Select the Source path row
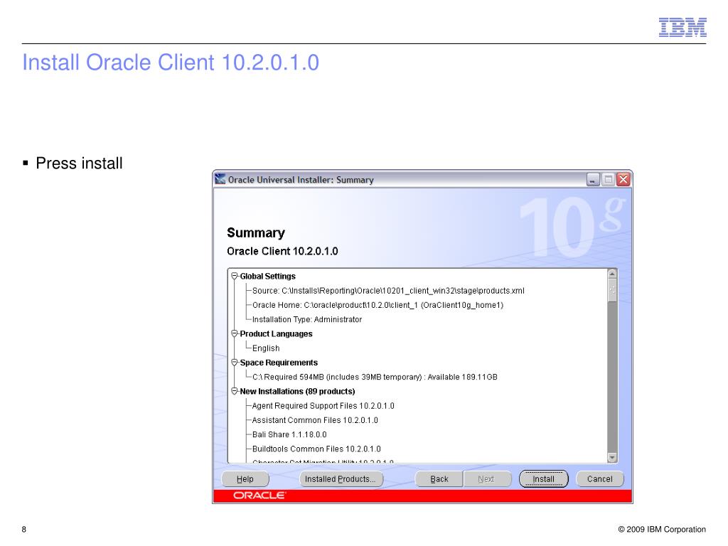This screenshot has width=728, height=546. [x=388, y=291]
